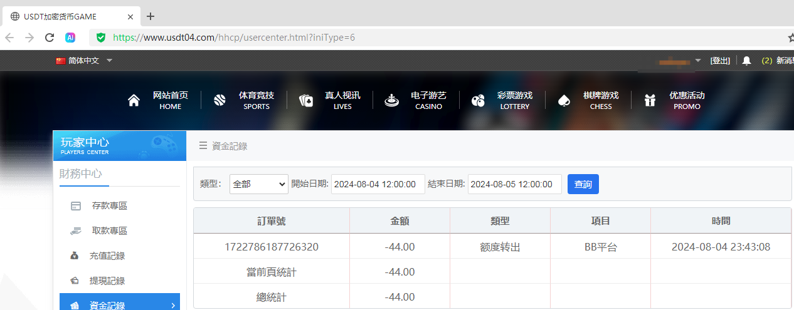This screenshot has width=794, height=310.
Task: Click the lottery balls icon
Action: [478, 101]
